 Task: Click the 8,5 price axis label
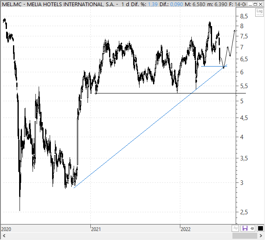[x=244, y=16]
